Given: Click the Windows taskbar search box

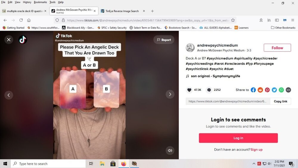Looking at the screenshot, I should click(48, 164).
